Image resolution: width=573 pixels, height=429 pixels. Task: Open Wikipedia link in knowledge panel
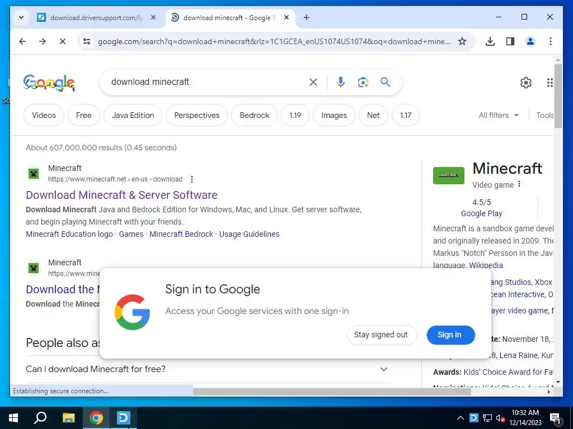[x=486, y=265]
